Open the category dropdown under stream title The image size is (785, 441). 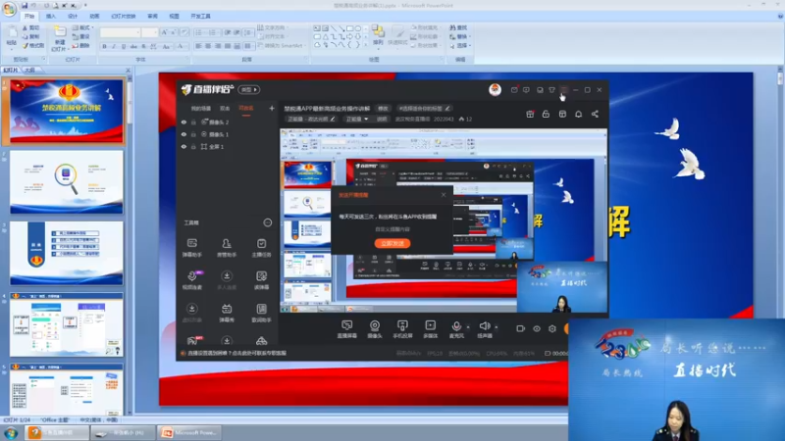click(356, 119)
